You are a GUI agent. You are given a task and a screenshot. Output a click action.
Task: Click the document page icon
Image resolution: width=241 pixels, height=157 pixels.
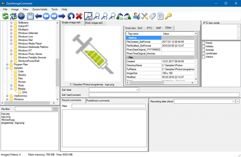pyautogui.click(x=160, y=16)
